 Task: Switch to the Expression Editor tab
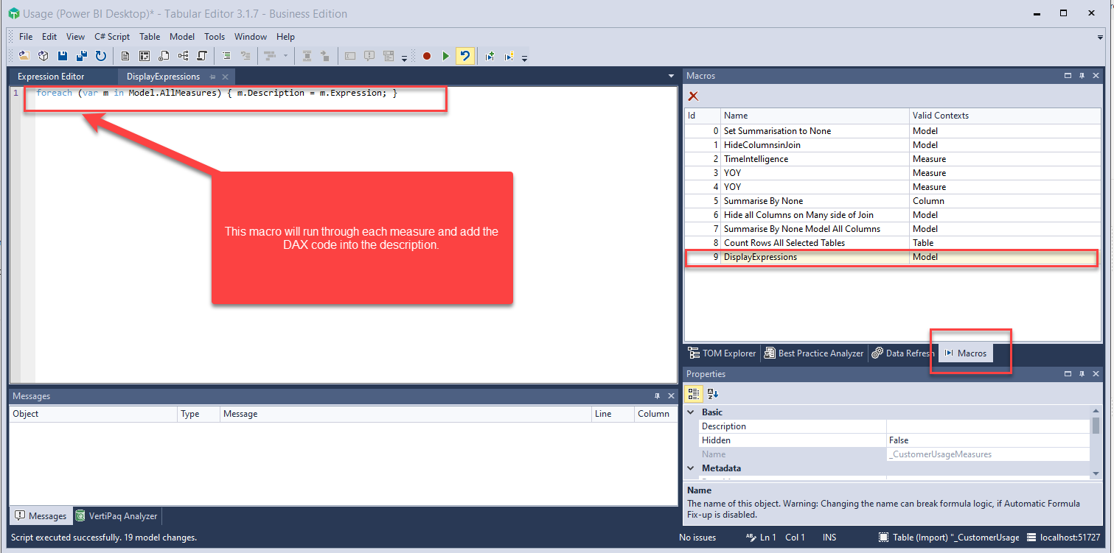(x=51, y=77)
